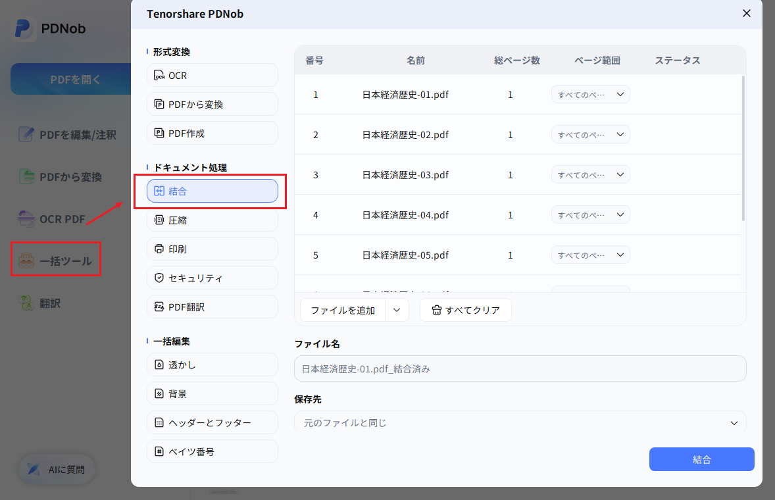Click the ヘッダーとフッター icon
This screenshot has height=500, width=775.
point(159,422)
